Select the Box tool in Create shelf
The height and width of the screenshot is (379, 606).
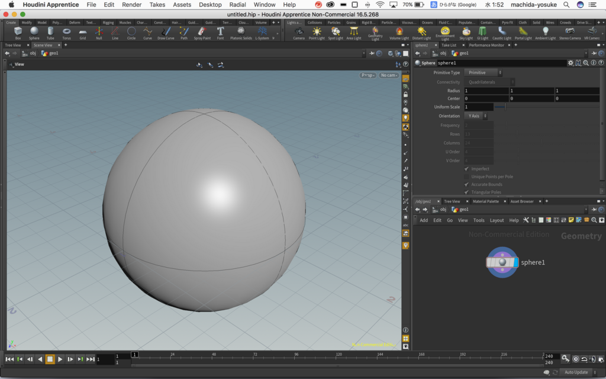tap(18, 33)
